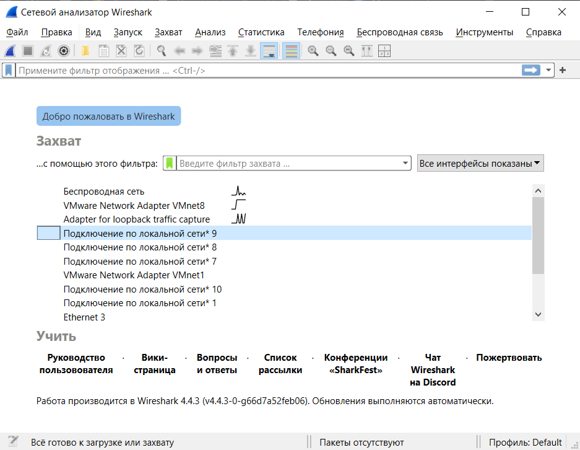Click the capture filter input field
This screenshot has width=580, height=450.
(288, 164)
